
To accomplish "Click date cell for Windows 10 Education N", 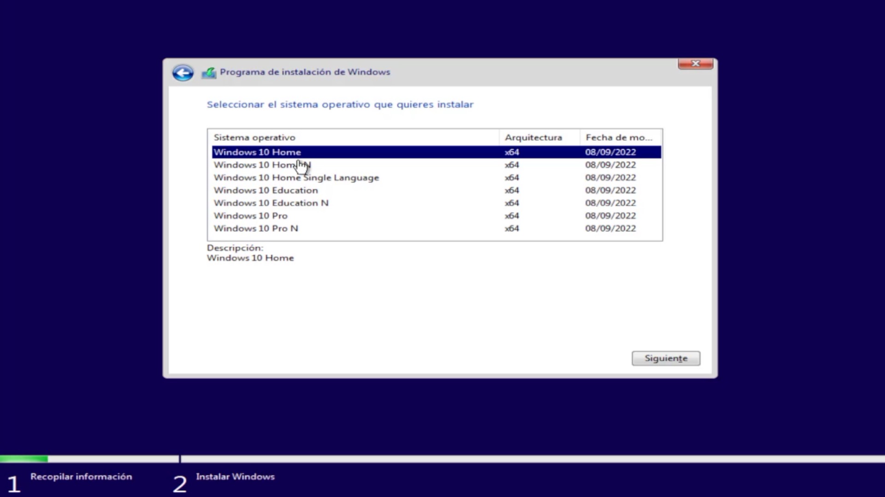I will point(610,203).
